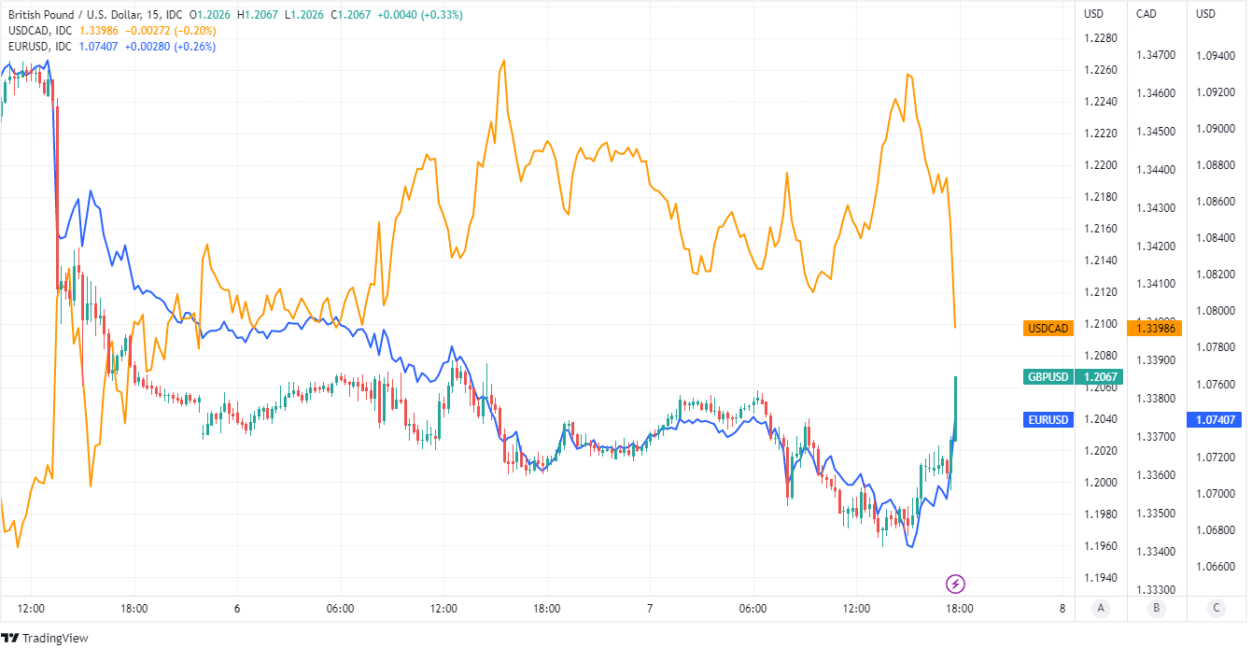Click the TradingView wordmark text
The height and width of the screenshot is (648, 1252).
(55, 639)
